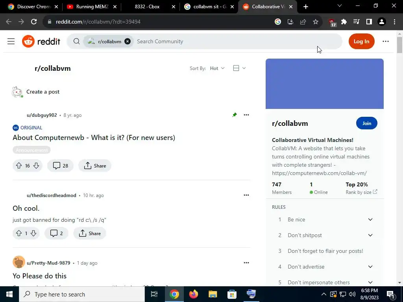Bookmark this page with the star icon

coord(316,22)
